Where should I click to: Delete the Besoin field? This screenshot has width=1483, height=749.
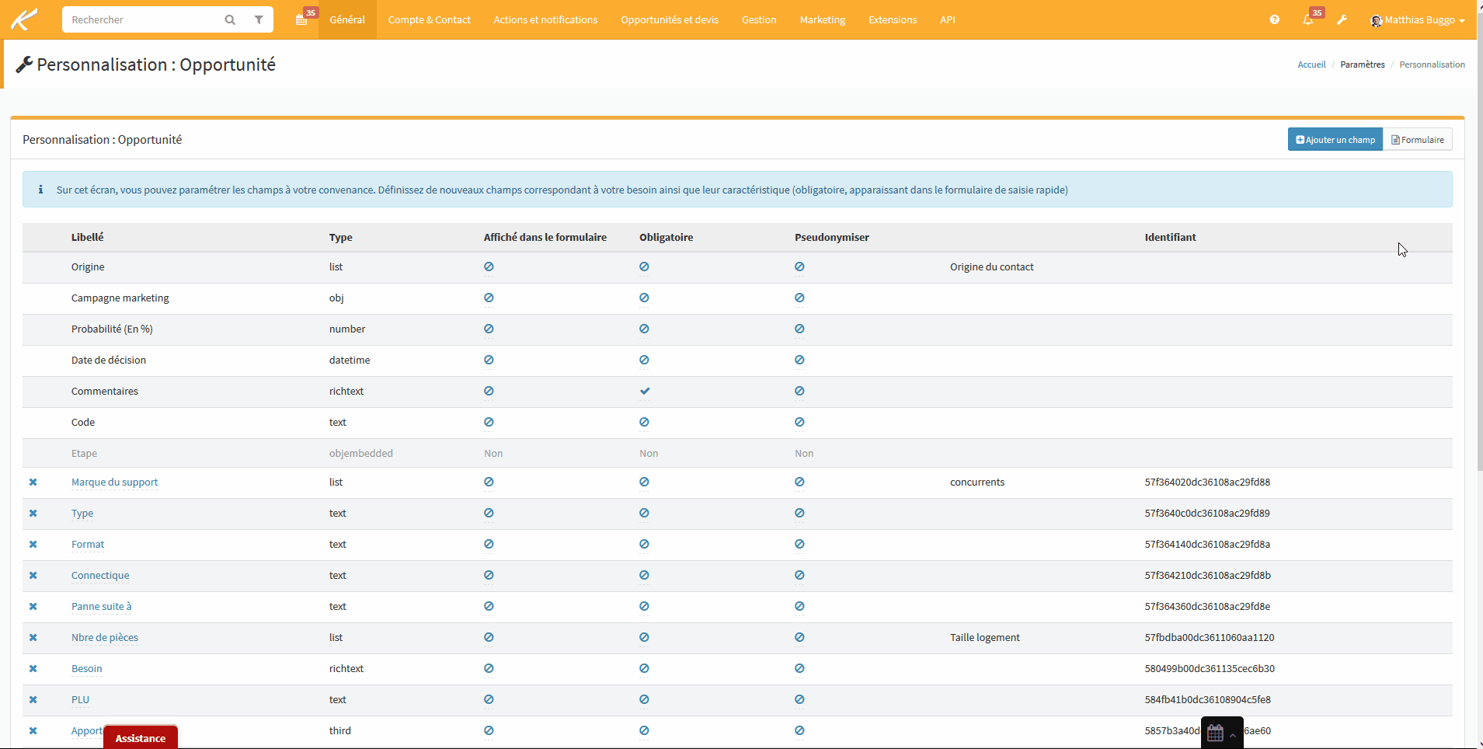click(33, 669)
